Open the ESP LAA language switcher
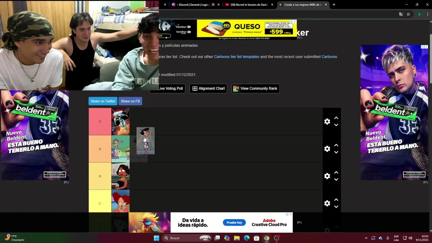432x243 pixels. point(396,238)
